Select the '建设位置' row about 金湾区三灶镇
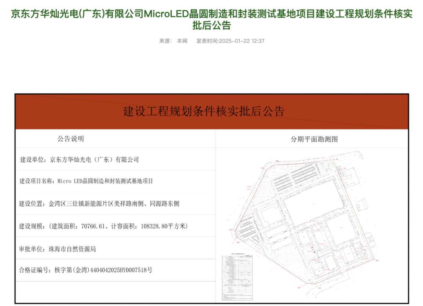 [116, 203]
